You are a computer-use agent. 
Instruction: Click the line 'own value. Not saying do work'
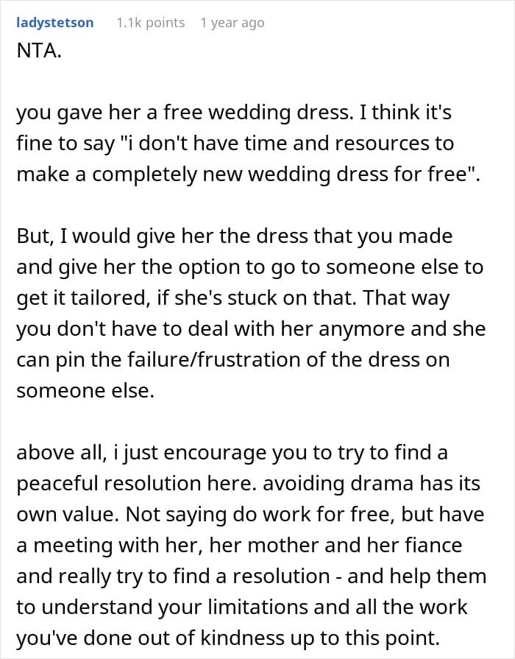tap(250, 515)
